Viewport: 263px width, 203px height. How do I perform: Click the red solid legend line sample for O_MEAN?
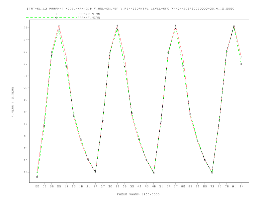click(51, 14)
